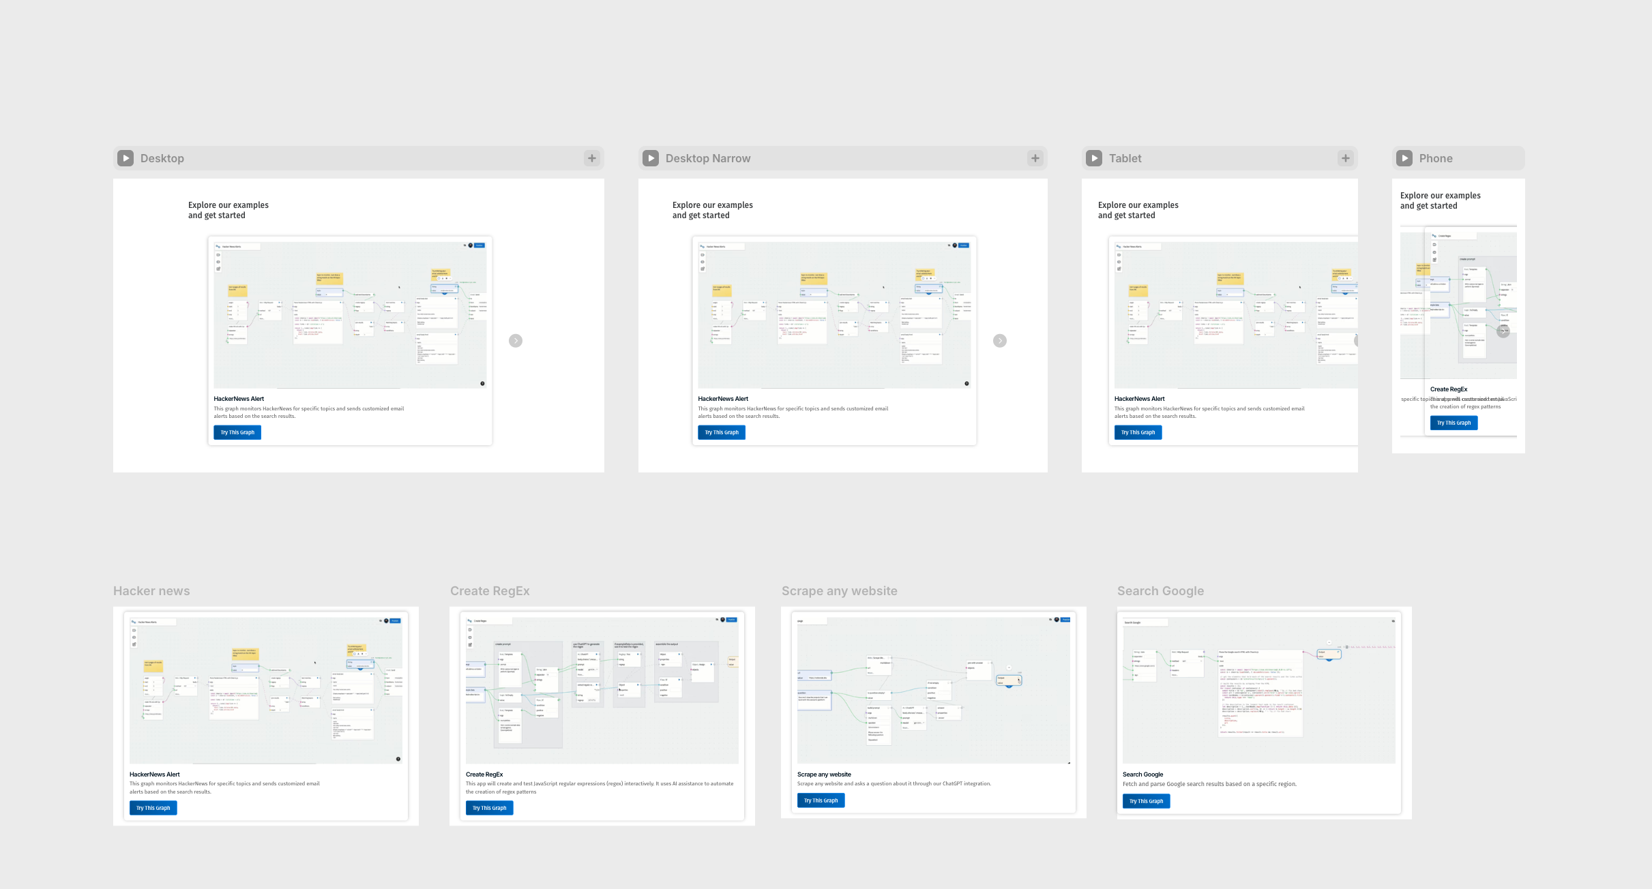Add breakpoint with Tablet plus icon
The height and width of the screenshot is (889, 1652).
[1346, 158]
